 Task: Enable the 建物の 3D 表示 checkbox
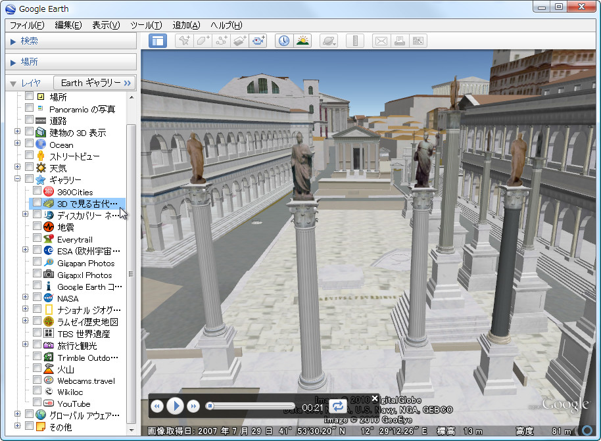pos(29,132)
